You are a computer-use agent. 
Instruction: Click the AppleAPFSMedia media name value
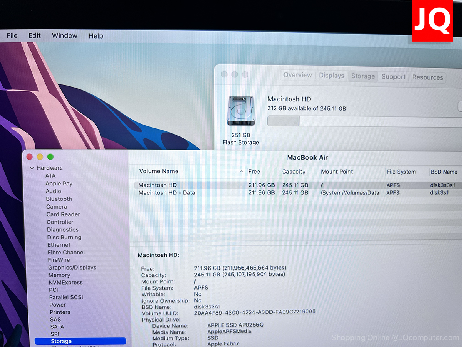(229, 331)
